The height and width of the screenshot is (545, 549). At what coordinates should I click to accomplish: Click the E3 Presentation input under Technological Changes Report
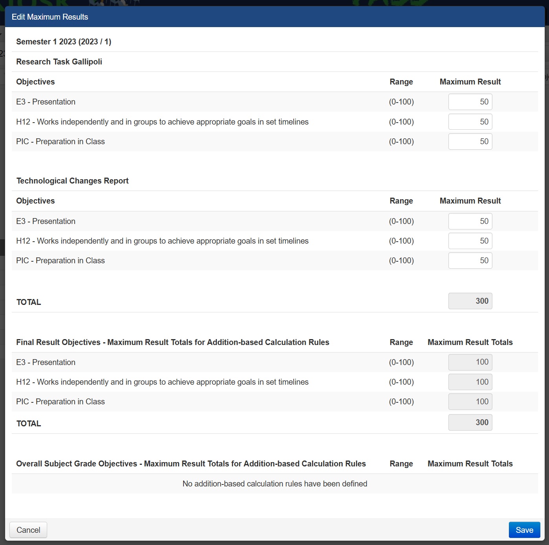click(x=470, y=221)
